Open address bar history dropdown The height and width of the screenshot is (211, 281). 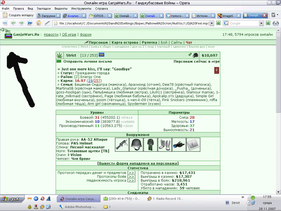[x=212, y=23]
